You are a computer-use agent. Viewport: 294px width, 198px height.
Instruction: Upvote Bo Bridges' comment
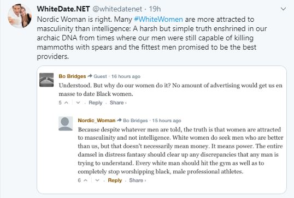tap(66, 103)
